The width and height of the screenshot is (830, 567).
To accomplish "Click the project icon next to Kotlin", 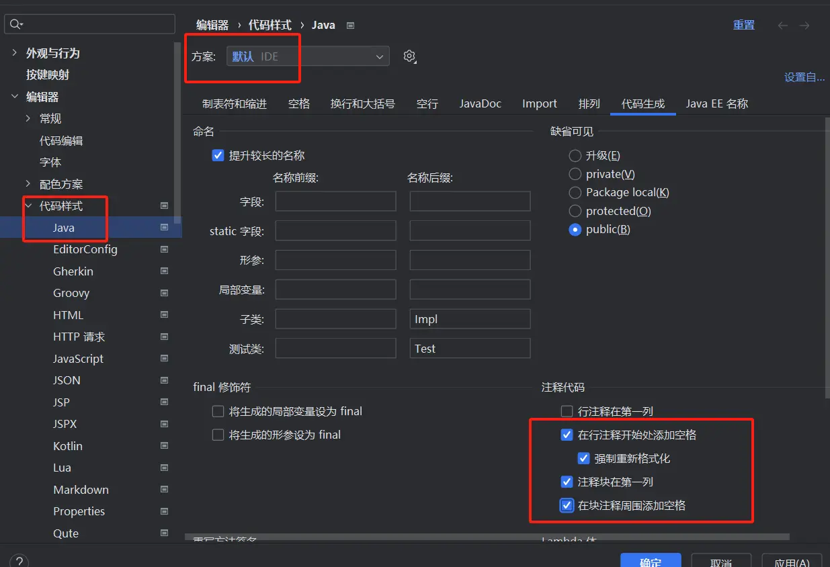I will tap(164, 446).
